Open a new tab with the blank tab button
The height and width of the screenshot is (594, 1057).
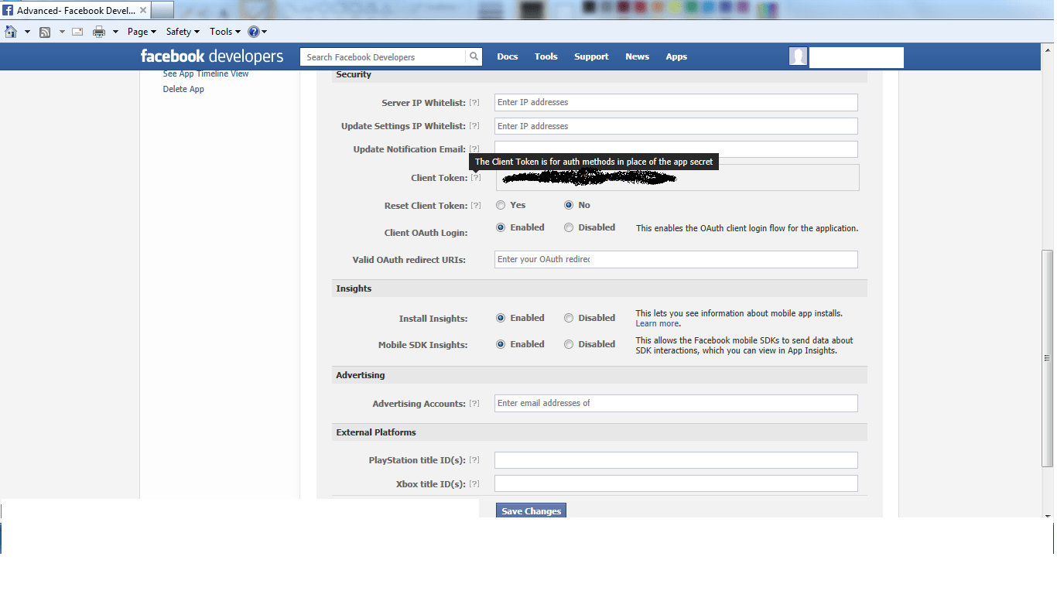[x=162, y=10]
